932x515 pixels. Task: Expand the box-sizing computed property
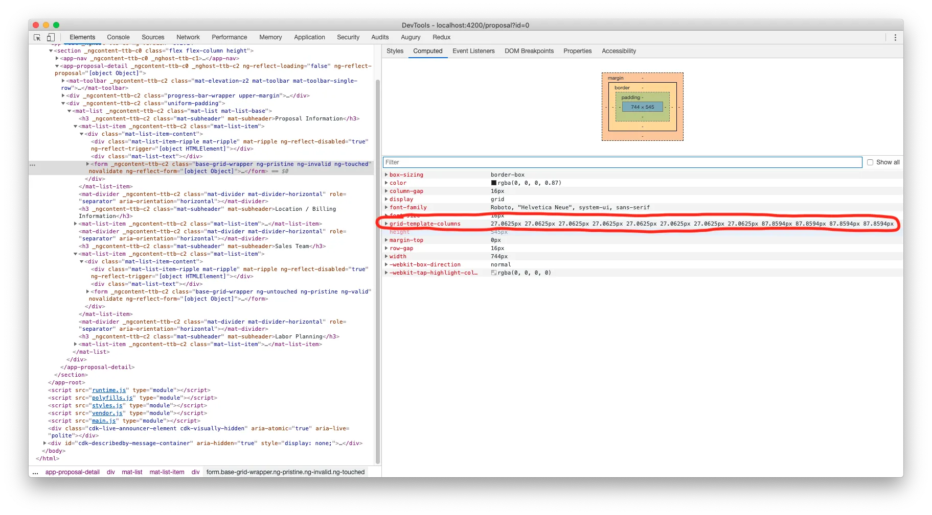point(386,175)
